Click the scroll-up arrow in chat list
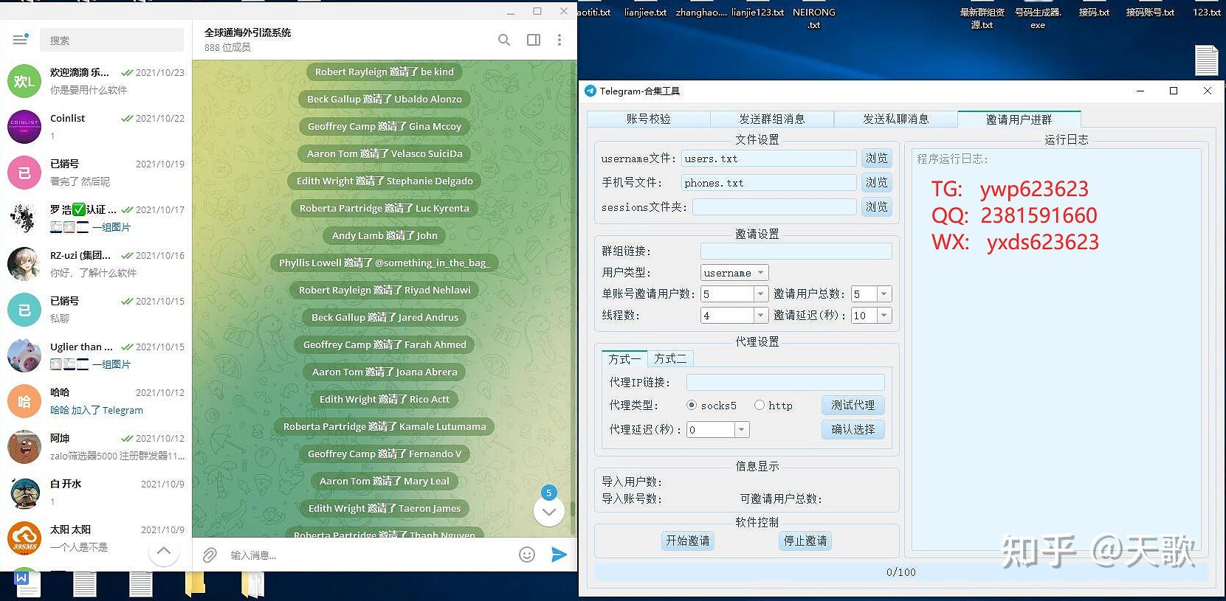Viewport: 1226px width, 601px height. 164,551
